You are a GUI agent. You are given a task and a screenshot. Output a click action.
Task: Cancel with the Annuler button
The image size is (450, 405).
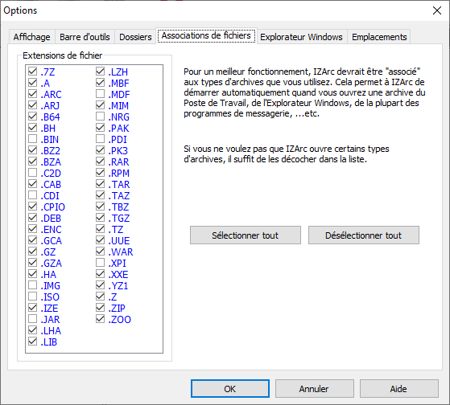(x=314, y=389)
